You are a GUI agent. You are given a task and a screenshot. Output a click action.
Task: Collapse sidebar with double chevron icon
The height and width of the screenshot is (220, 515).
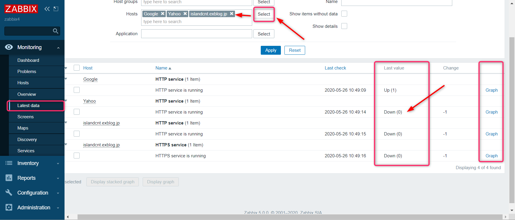47,9
